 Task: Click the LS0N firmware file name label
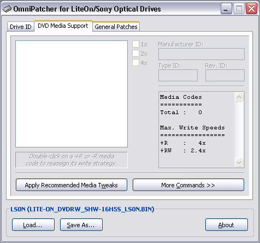point(82,209)
